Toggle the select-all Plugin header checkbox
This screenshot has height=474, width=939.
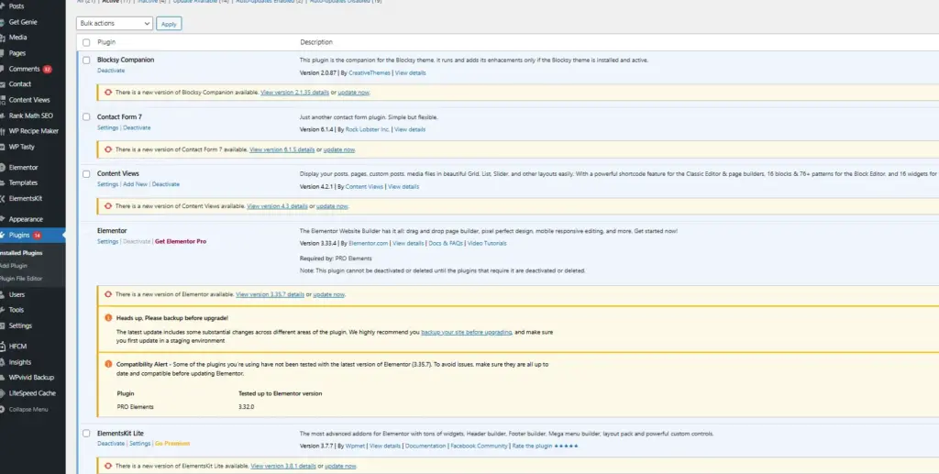tap(86, 42)
